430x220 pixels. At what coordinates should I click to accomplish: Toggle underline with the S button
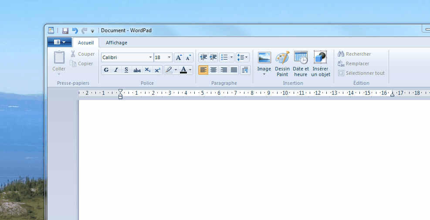pyautogui.click(x=126, y=70)
